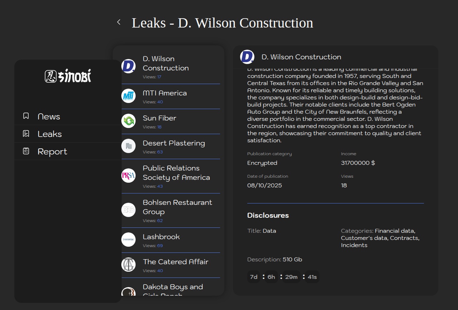458x310 pixels.
Task: Click the Desert Plastering building icon
Action: point(128,146)
